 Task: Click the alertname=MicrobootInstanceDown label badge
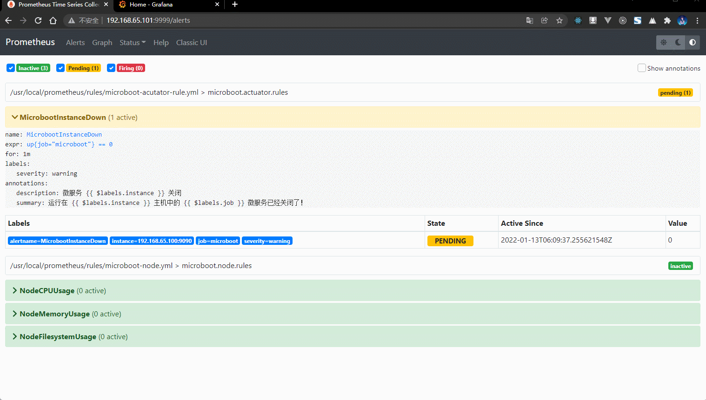click(58, 241)
